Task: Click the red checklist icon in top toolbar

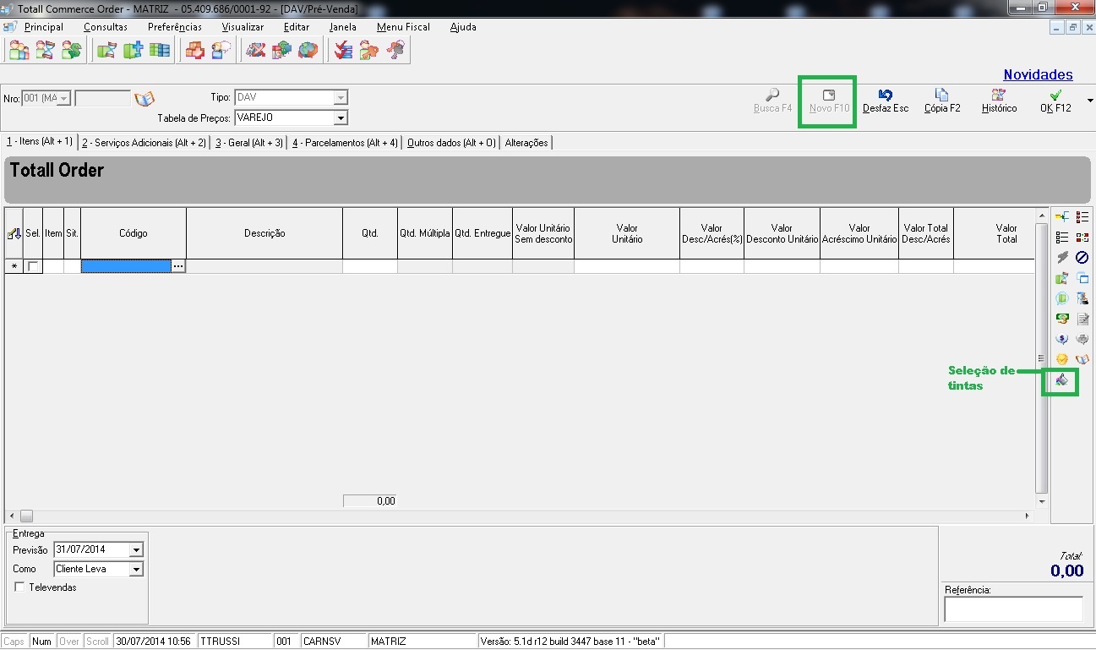Action: coord(343,51)
